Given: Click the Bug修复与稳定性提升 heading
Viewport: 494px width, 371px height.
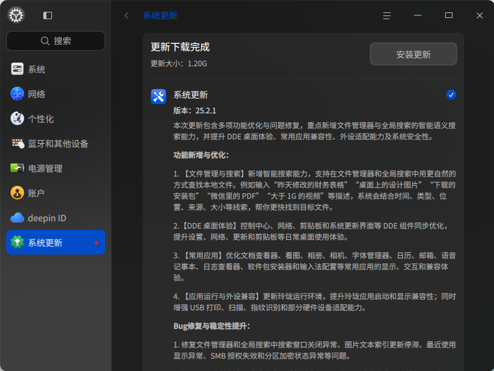Looking at the screenshot, I should tap(211, 326).
